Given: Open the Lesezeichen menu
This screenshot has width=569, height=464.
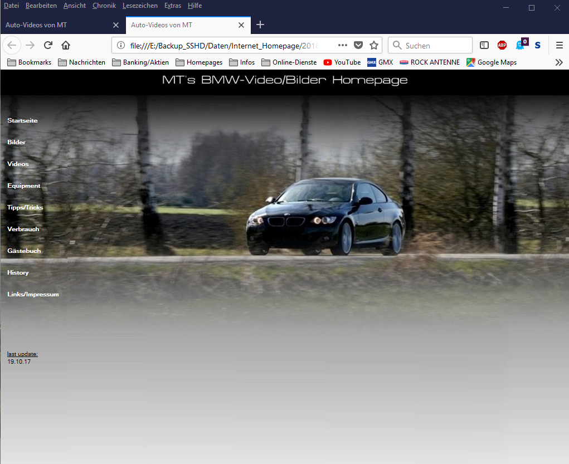Looking at the screenshot, I should tap(140, 6).
